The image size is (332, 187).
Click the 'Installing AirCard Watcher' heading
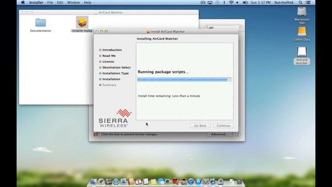pyautogui.click(x=157, y=39)
